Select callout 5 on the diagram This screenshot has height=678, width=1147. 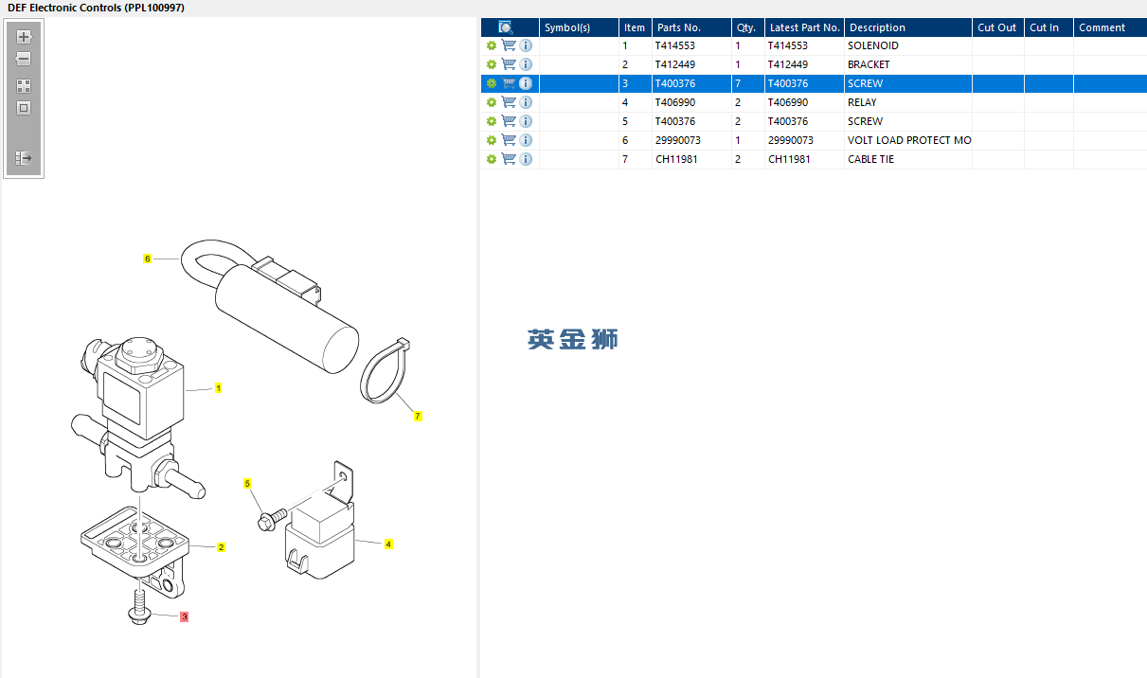[x=247, y=483]
